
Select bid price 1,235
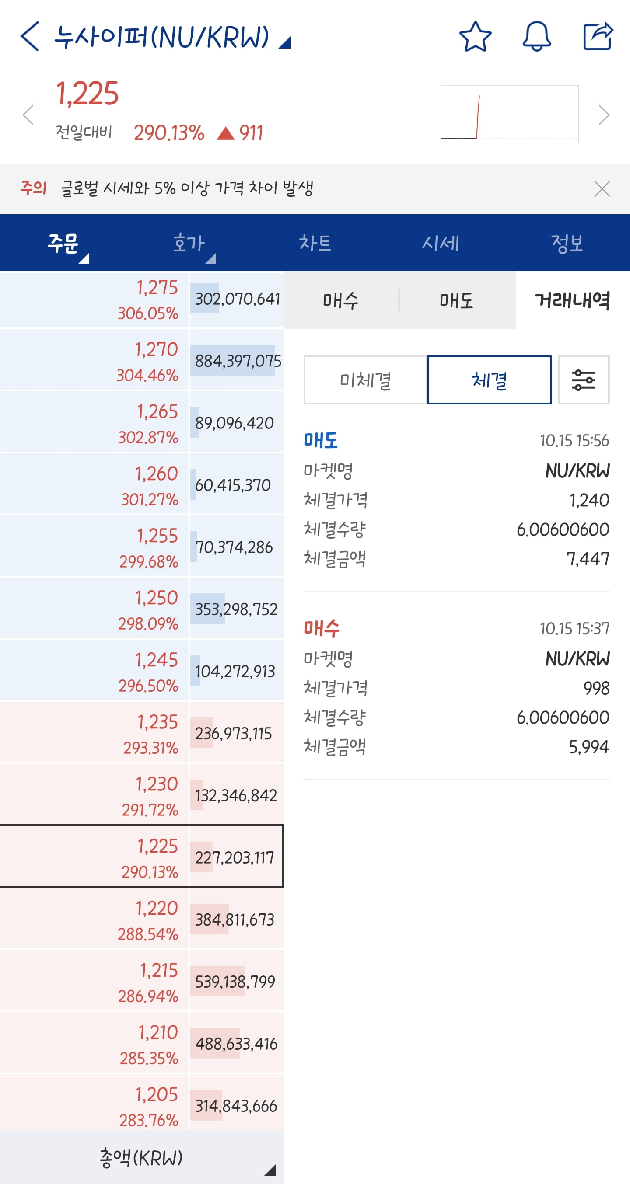[x=94, y=732]
